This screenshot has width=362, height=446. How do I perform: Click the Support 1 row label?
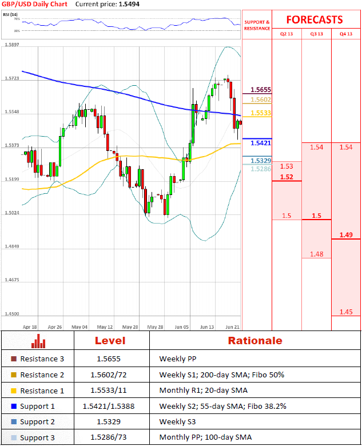pos(37,407)
